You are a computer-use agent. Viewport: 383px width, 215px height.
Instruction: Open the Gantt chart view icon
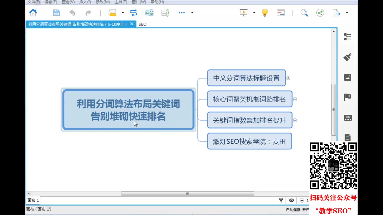pyautogui.click(x=281, y=13)
